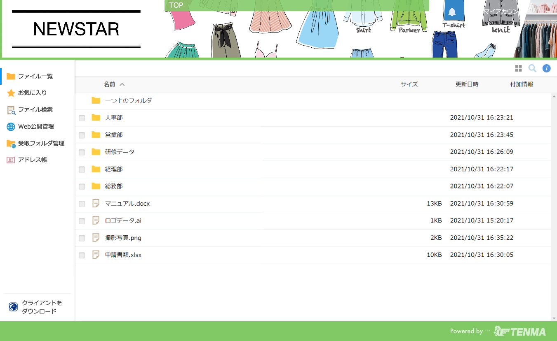Toggle name sort order arrow
557x341 pixels.
click(x=122, y=84)
